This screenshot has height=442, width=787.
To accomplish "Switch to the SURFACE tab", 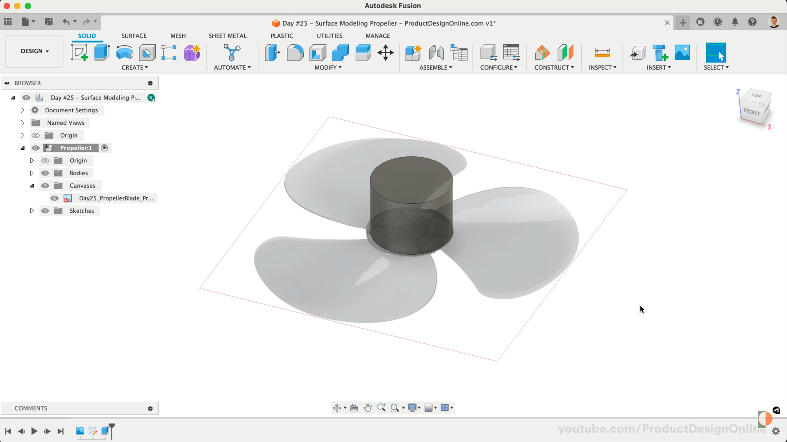I will (x=134, y=36).
